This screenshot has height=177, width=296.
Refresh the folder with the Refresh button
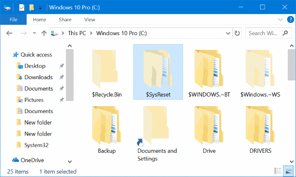[x=237, y=33]
